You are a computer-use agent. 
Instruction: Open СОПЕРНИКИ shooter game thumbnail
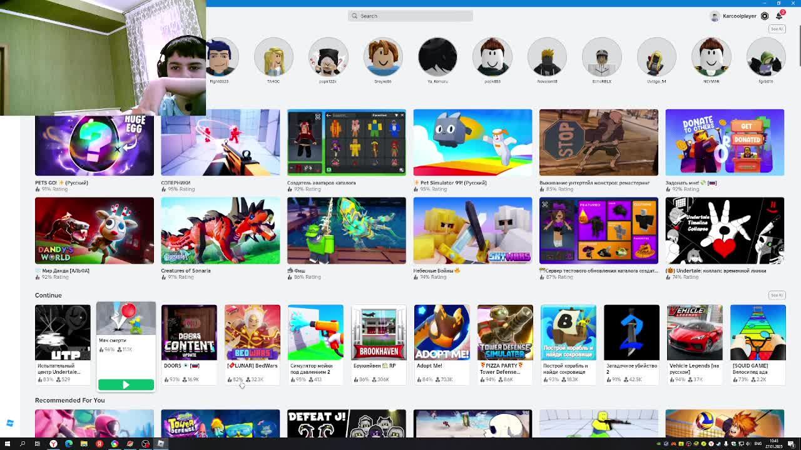(220, 142)
